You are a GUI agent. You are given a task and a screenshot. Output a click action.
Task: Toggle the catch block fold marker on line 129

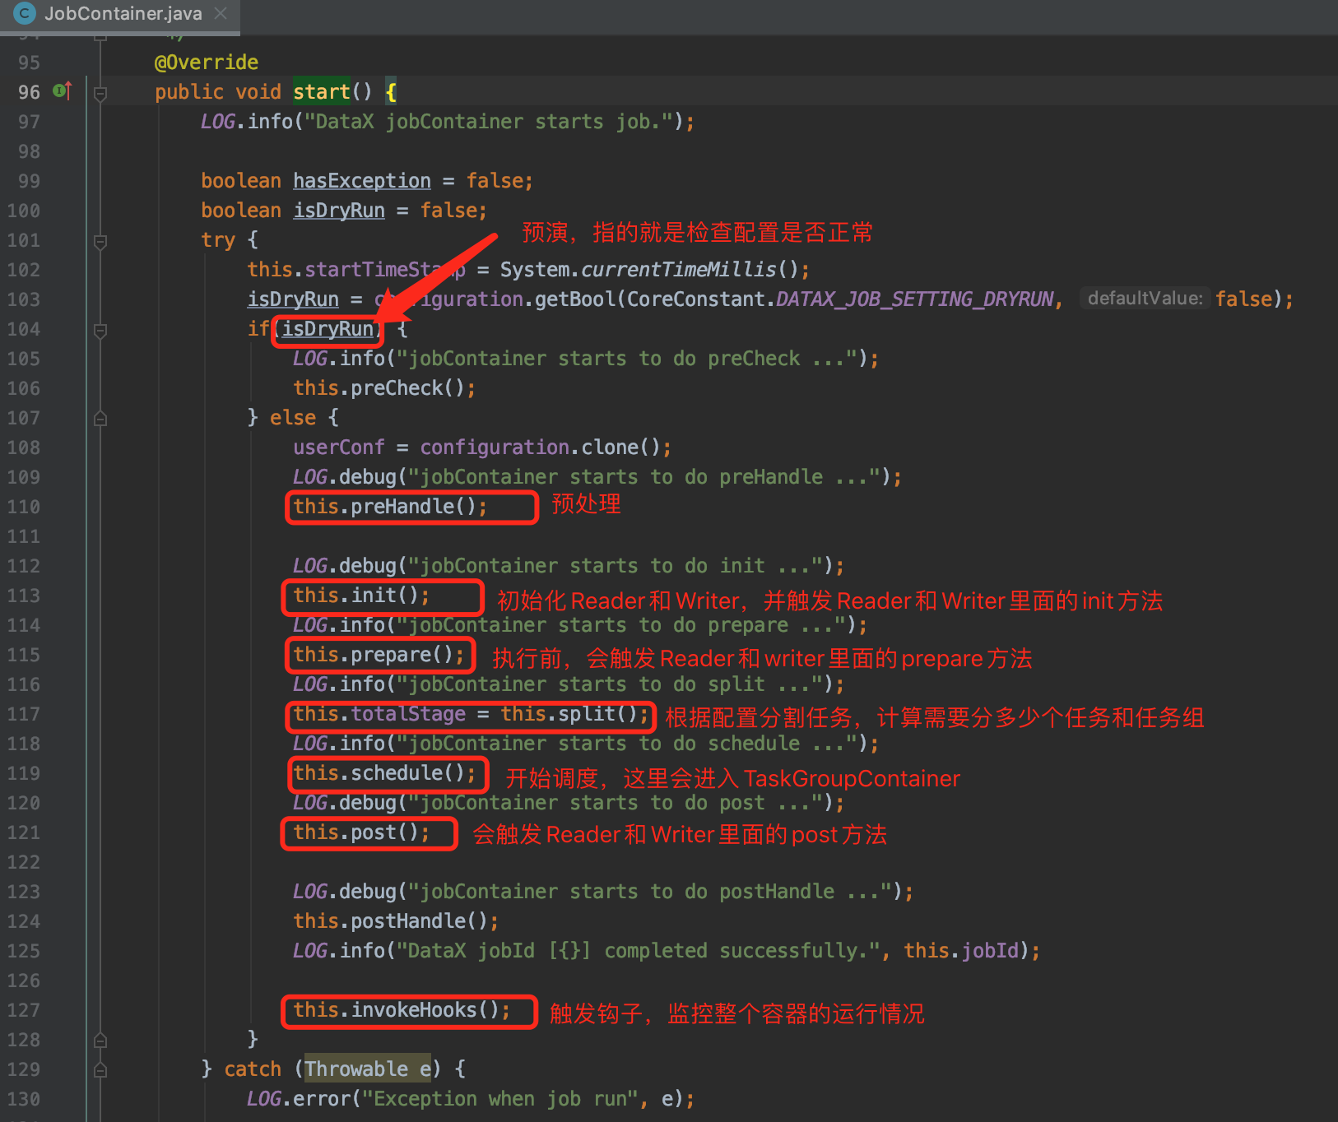(100, 1070)
